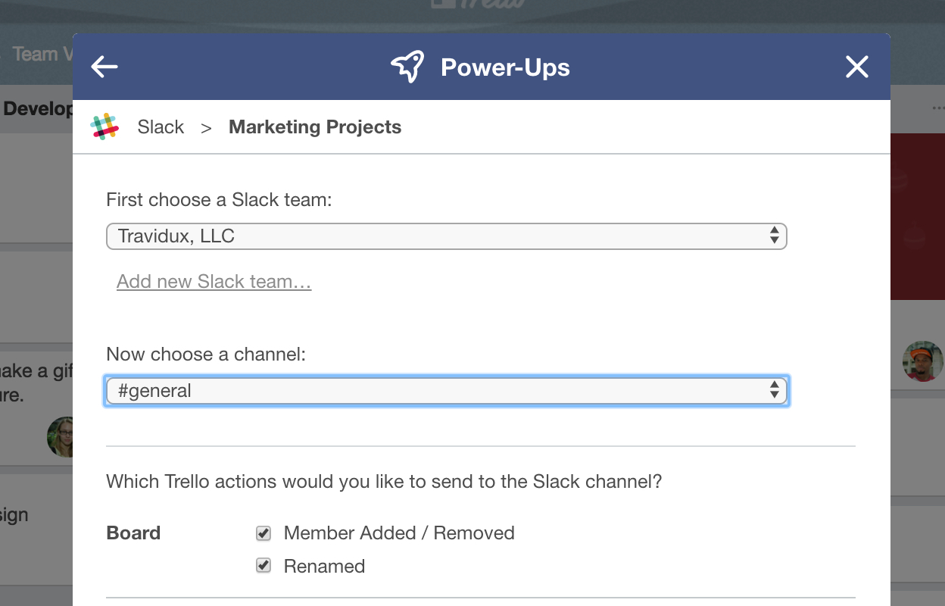Click the Slack logo icon
945x606 pixels.
tap(104, 126)
